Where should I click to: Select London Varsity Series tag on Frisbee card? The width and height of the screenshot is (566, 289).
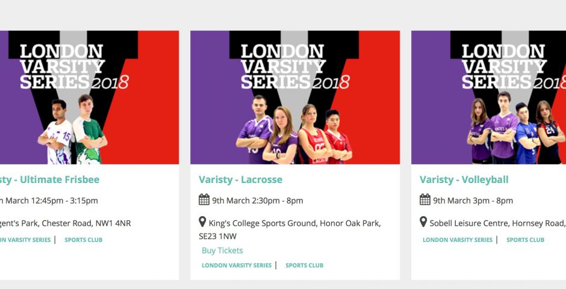coord(25,240)
